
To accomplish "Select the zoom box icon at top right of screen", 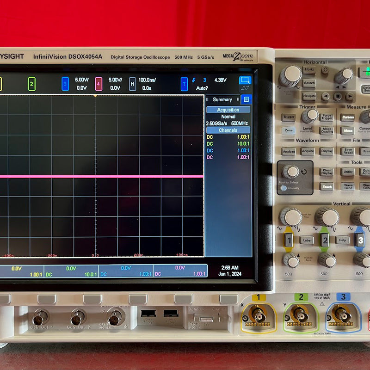I will (245, 80).
